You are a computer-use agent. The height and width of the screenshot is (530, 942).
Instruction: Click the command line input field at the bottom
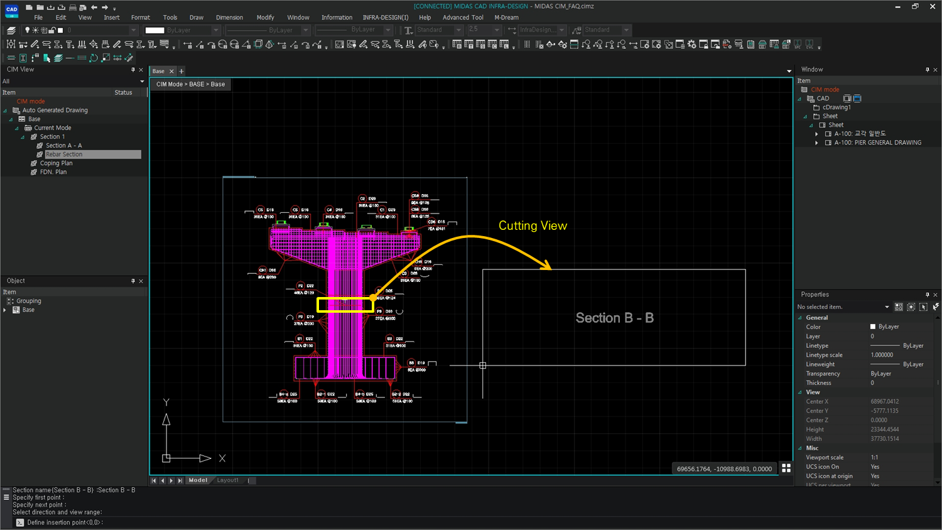188,522
